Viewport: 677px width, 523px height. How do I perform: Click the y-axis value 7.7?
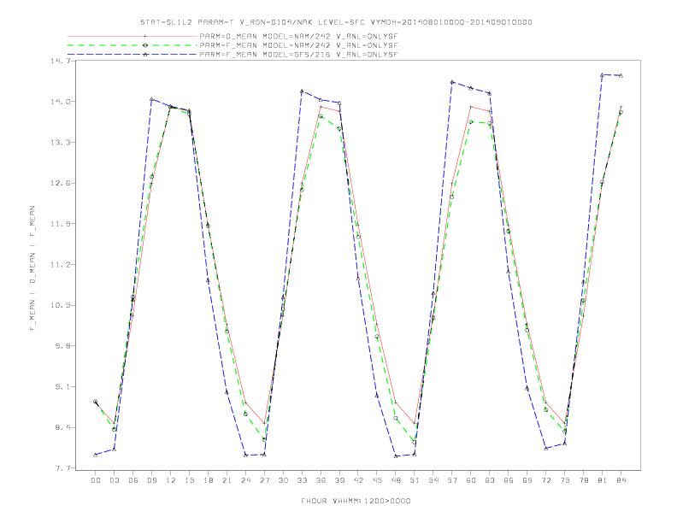tap(62, 468)
